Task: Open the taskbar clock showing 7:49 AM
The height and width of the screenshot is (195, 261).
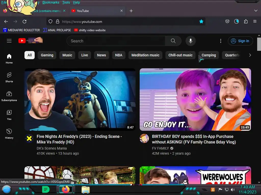Action: coord(247,189)
